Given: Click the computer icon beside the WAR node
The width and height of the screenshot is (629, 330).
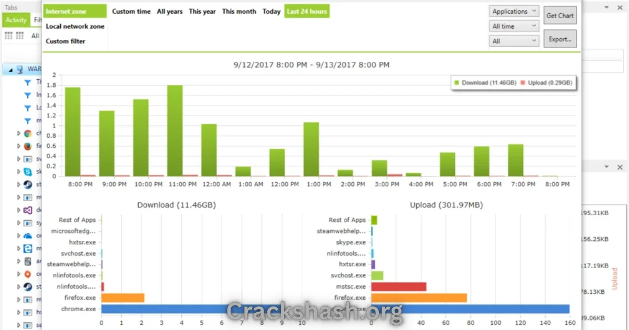Looking at the screenshot, I should pos(20,69).
